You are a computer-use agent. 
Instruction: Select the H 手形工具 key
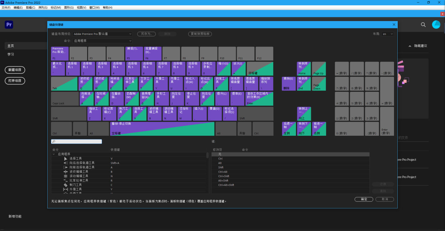tap(162, 99)
